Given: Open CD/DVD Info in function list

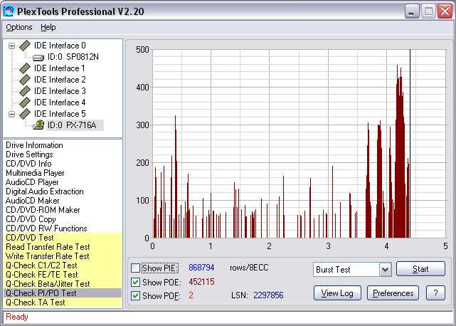Looking at the screenshot, I should 28,164.
